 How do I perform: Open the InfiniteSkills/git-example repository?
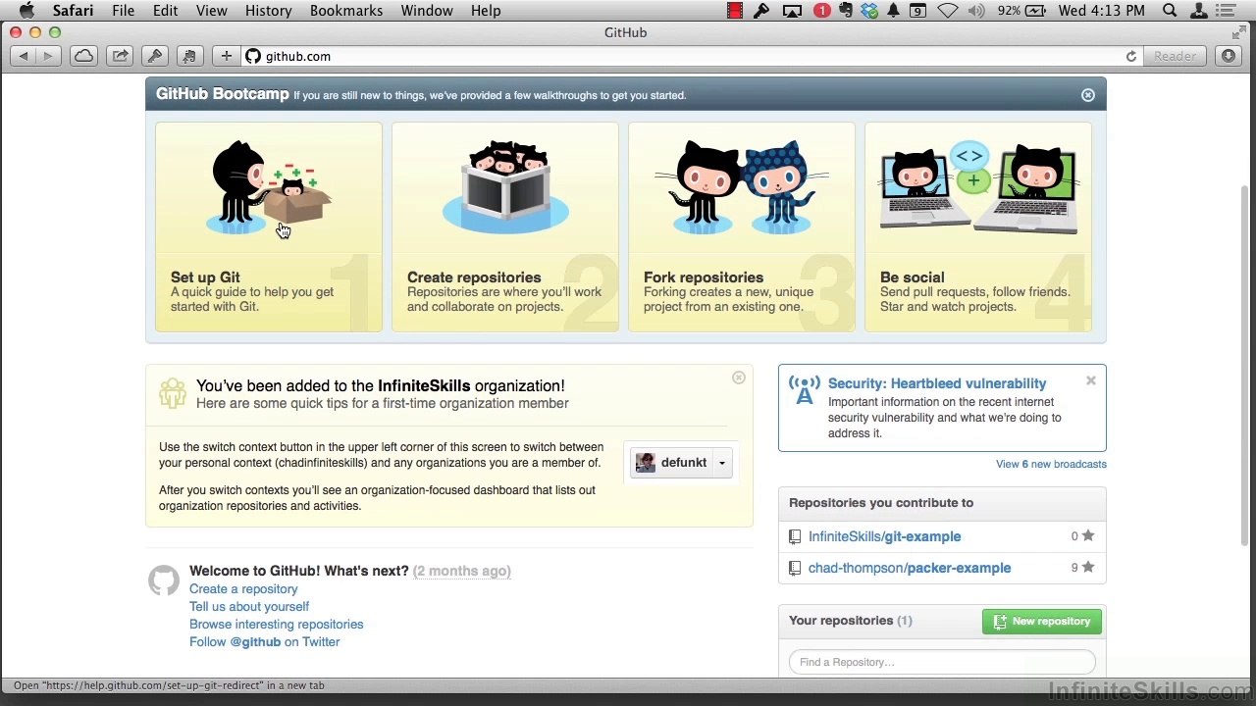point(884,537)
